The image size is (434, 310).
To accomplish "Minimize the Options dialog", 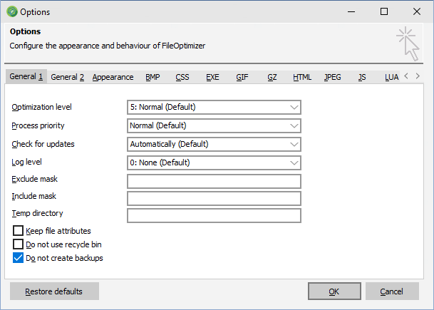I will click(x=351, y=11).
